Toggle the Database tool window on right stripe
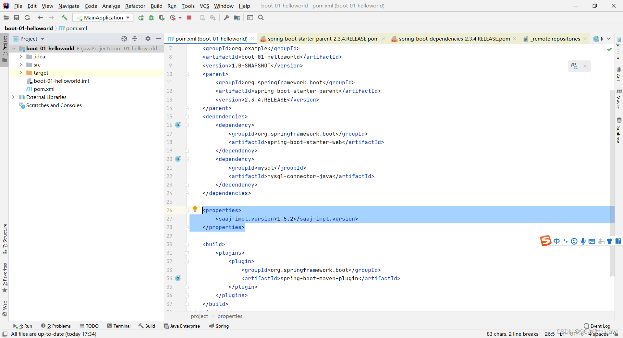Screen dimensions: 623x338 [x=619, y=130]
